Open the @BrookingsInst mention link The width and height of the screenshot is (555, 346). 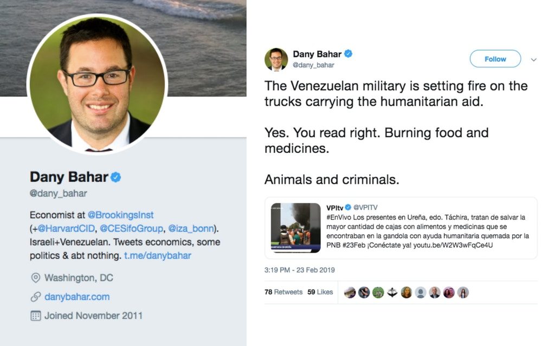click(x=120, y=215)
